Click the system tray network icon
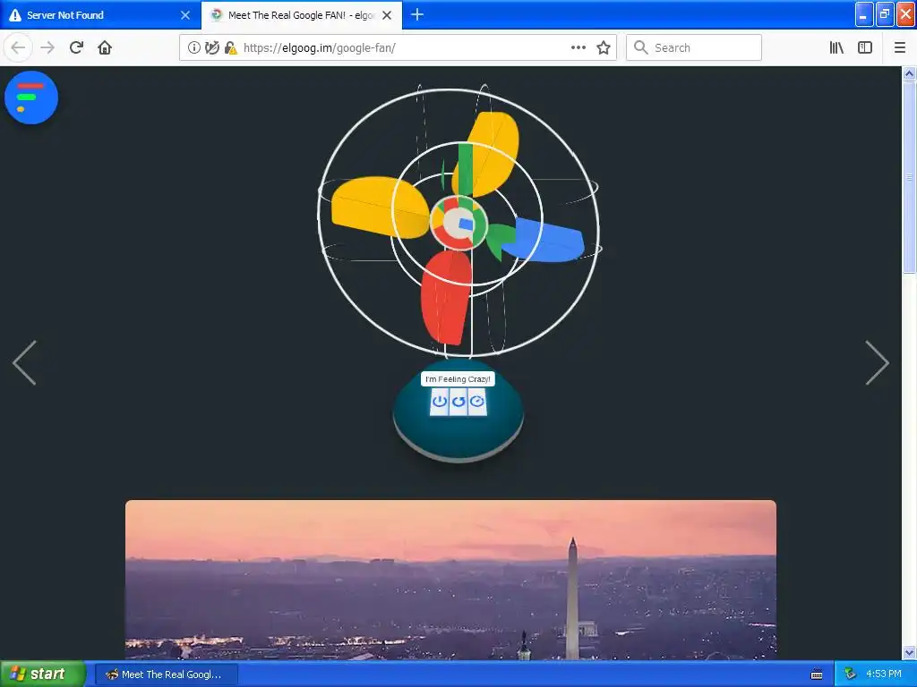The width and height of the screenshot is (917, 687). 851,674
